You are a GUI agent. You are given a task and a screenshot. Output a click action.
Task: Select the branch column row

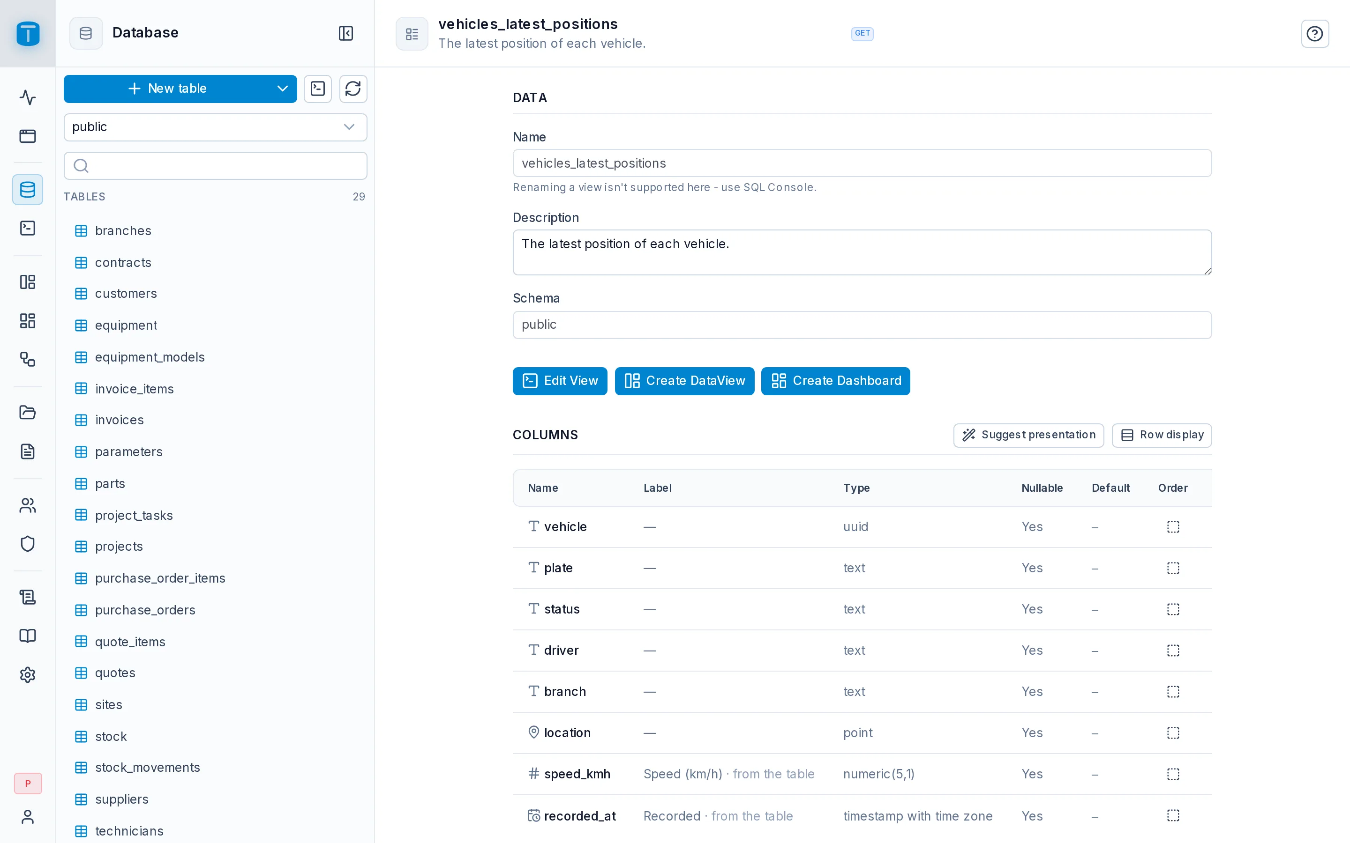pyautogui.click(x=862, y=692)
